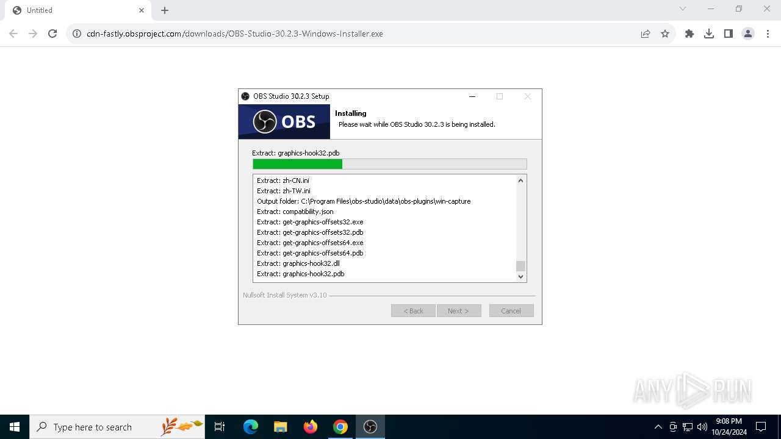This screenshot has height=439, width=781.
Task: Select log line 'get-graphics-offsets64.pdb'
Action: (310, 253)
